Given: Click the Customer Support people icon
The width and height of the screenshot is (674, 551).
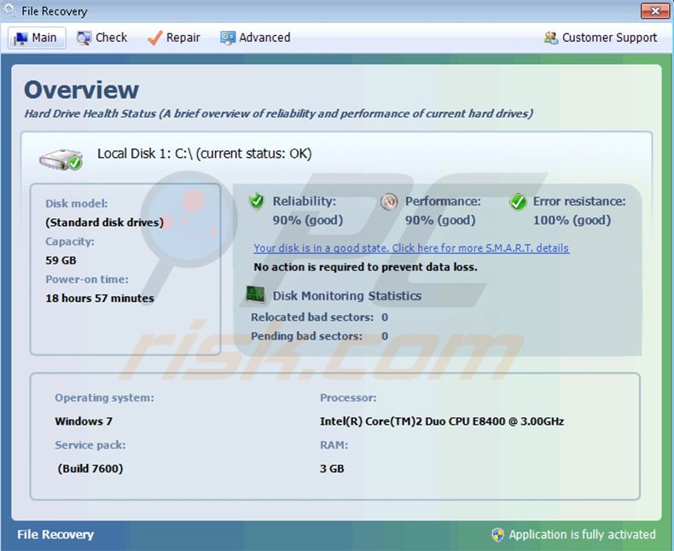Looking at the screenshot, I should [550, 38].
